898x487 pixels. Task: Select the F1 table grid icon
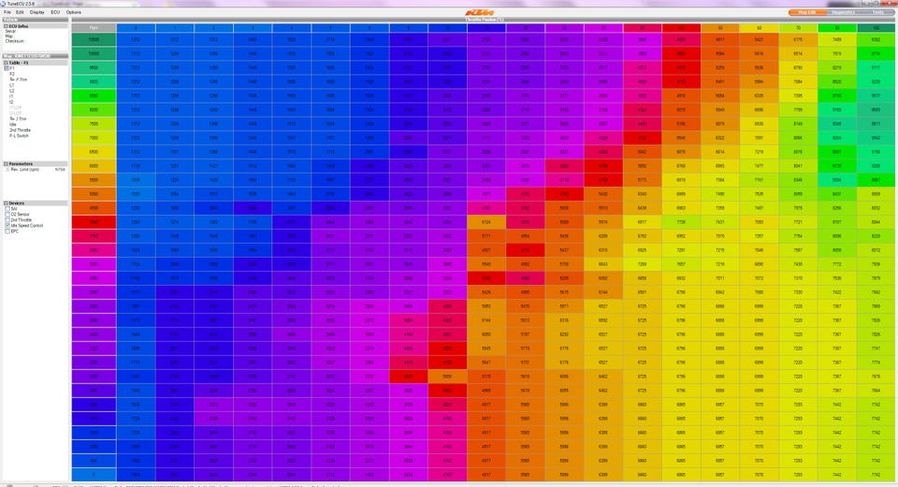(7, 68)
